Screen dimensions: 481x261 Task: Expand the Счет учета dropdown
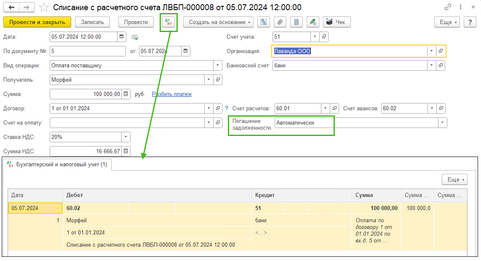(x=315, y=37)
